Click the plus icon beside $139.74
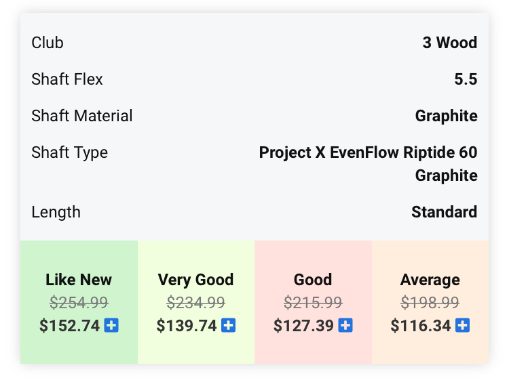 (229, 326)
